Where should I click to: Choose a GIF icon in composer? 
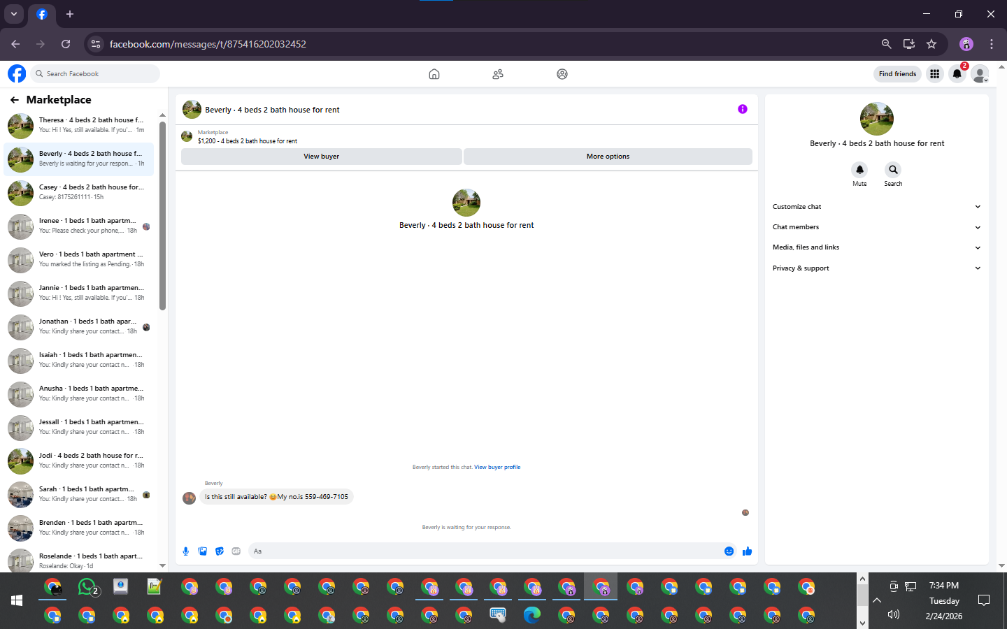[x=236, y=551]
